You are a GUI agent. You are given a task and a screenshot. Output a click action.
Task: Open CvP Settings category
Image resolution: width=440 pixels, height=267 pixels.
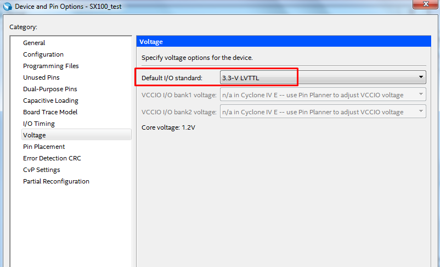click(42, 169)
